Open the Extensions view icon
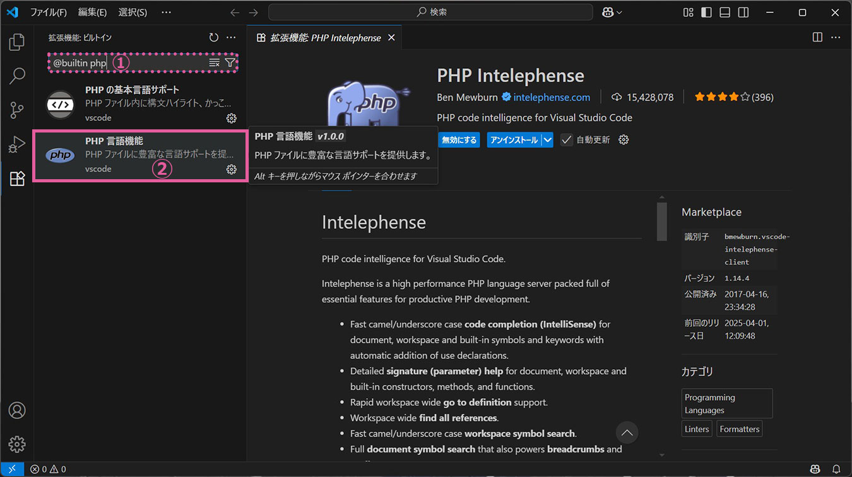Viewport: 852px width, 477px height. coord(17,179)
